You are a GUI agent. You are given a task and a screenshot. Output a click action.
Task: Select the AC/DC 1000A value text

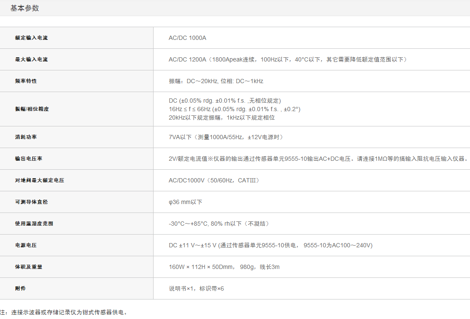tap(187, 38)
